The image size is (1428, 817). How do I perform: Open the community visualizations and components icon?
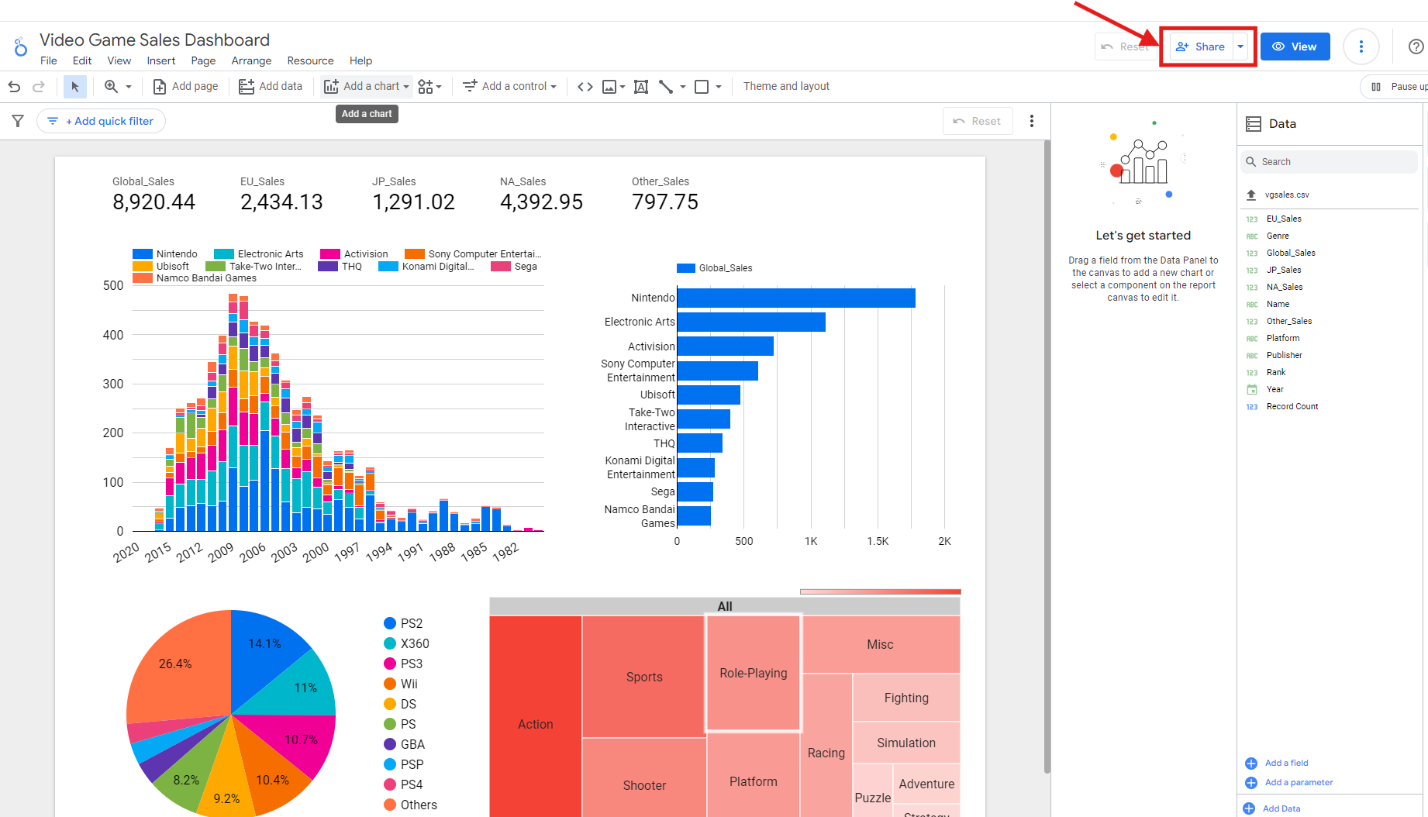(429, 87)
